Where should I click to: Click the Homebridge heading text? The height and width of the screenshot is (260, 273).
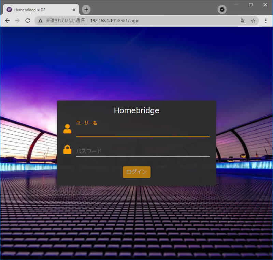136,111
